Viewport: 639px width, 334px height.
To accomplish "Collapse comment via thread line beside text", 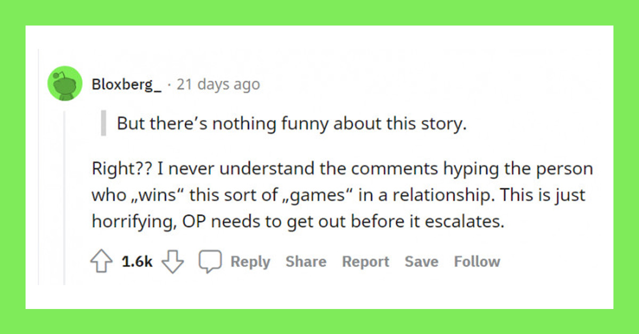I will [64, 197].
